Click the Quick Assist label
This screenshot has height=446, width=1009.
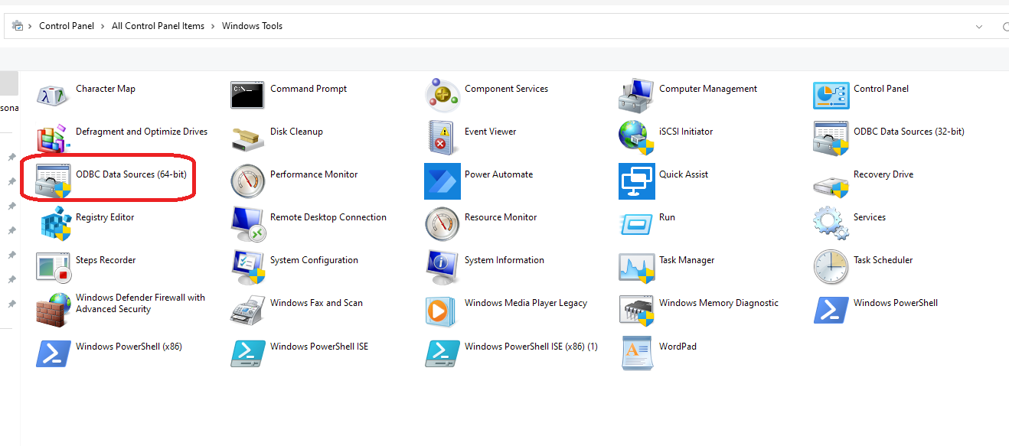click(x=684, y=174)
